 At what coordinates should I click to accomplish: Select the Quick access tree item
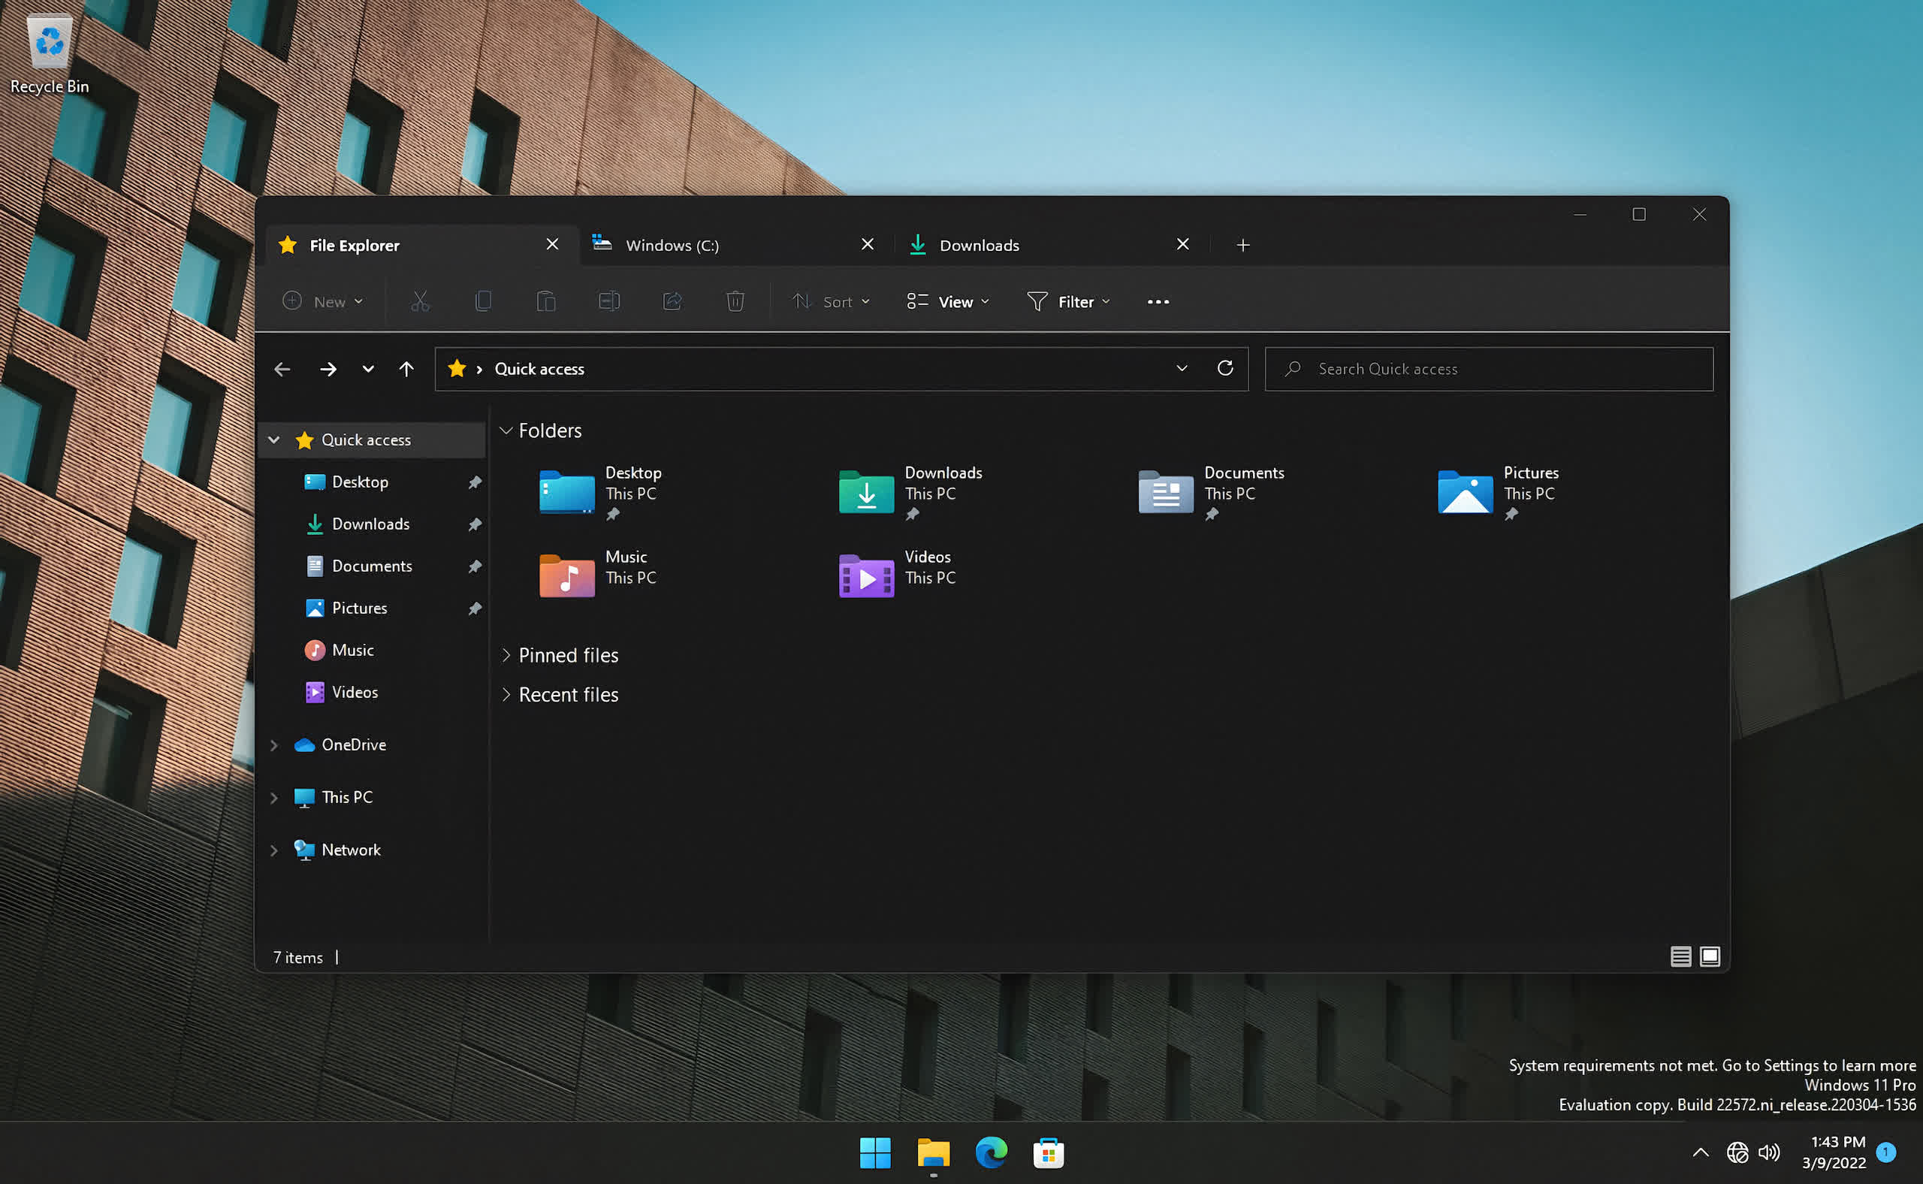coord(367,438)
